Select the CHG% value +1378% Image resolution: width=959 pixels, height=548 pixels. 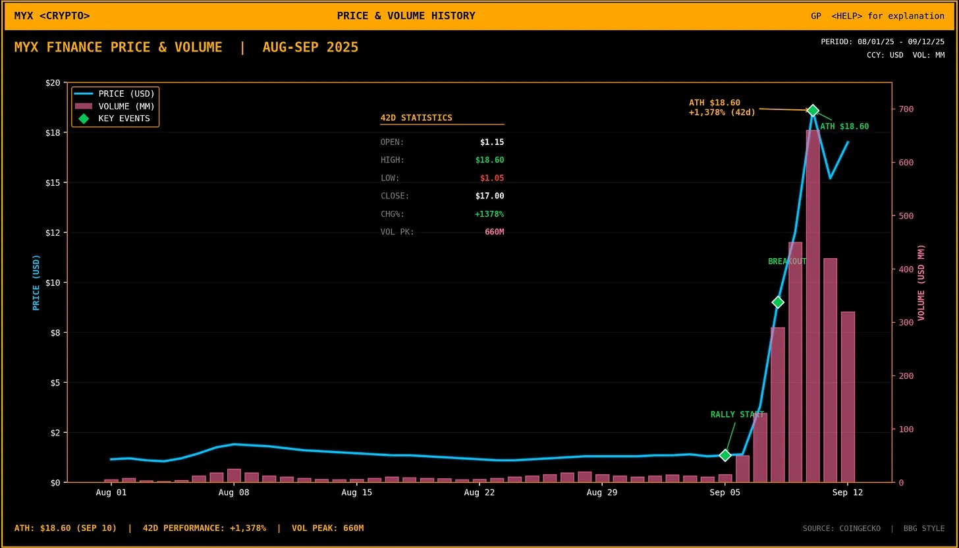tap(489, 214)
